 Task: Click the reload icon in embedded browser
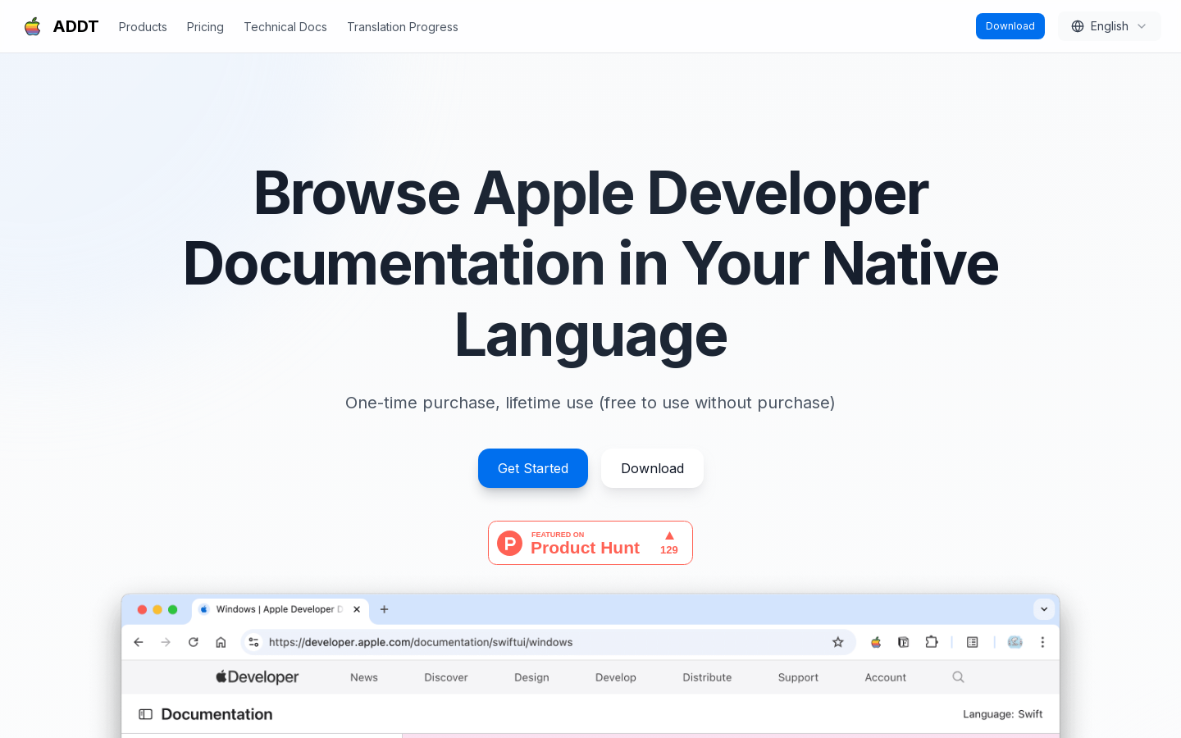click(194, 642)
